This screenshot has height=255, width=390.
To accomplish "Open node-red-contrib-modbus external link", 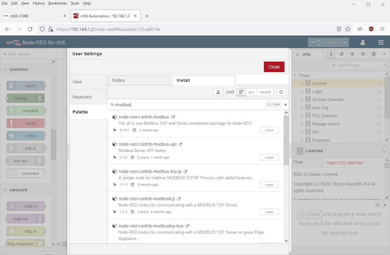I will (173, 117).
